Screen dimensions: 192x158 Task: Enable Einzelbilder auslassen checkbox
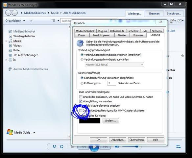click(81, 97)
